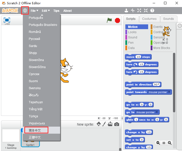Viewport: 182px width, 151px height.
Task: Switch stage to full-screen presentation mode
Action: coord(7,20)
